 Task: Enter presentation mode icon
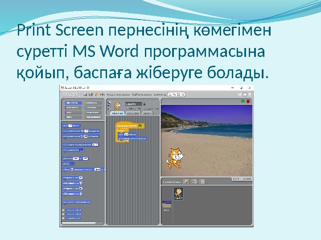[x=249, y=95]
